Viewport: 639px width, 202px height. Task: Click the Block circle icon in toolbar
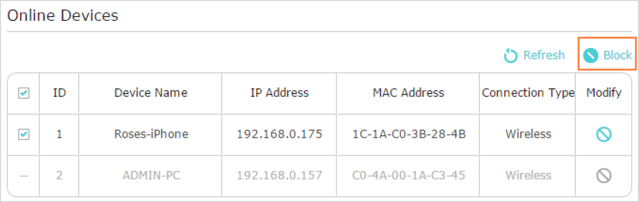[591, 55]
